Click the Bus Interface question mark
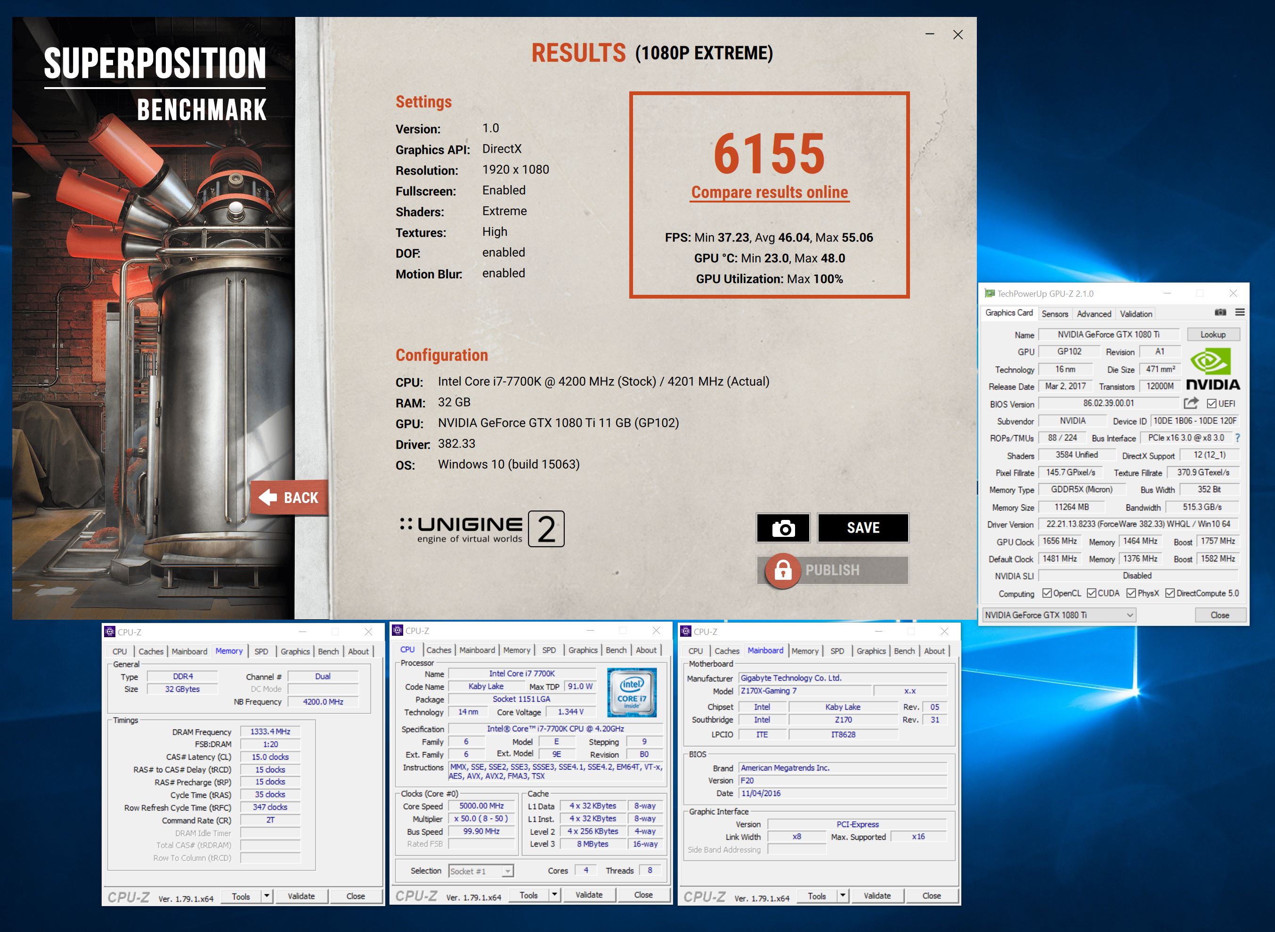 pyautogui.click(x=1238, y=438)
